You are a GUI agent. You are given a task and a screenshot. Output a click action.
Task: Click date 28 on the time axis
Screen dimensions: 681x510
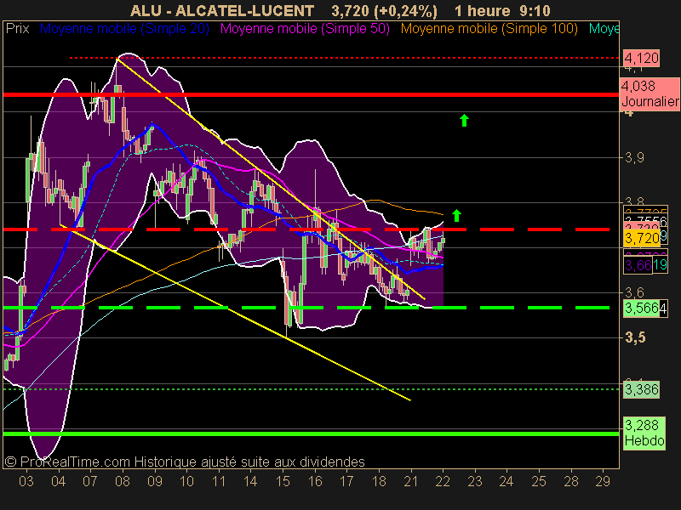tap(571, 481)
